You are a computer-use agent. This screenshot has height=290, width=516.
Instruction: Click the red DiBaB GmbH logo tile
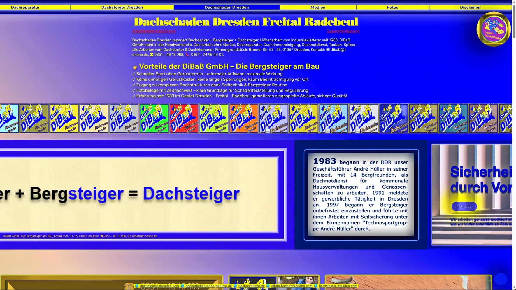pos(184,118)
